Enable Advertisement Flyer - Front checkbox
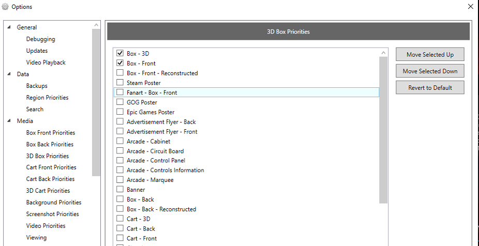Image resolution: width=479 pixels, height=246 pixels. point(120,132)
